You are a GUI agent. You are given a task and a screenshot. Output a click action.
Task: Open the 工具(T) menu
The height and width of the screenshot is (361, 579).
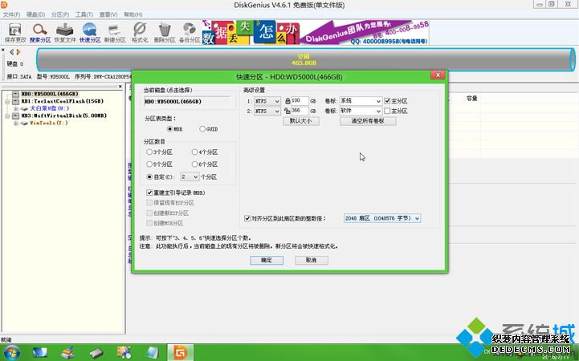tap(84, 14)
